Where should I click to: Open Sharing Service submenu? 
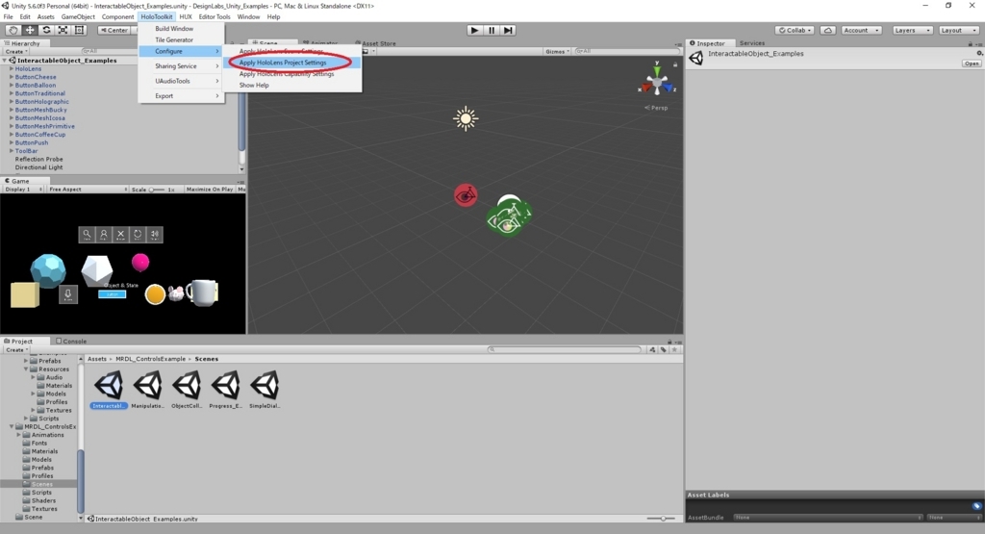pyautogui.click(x=181, y=66)
